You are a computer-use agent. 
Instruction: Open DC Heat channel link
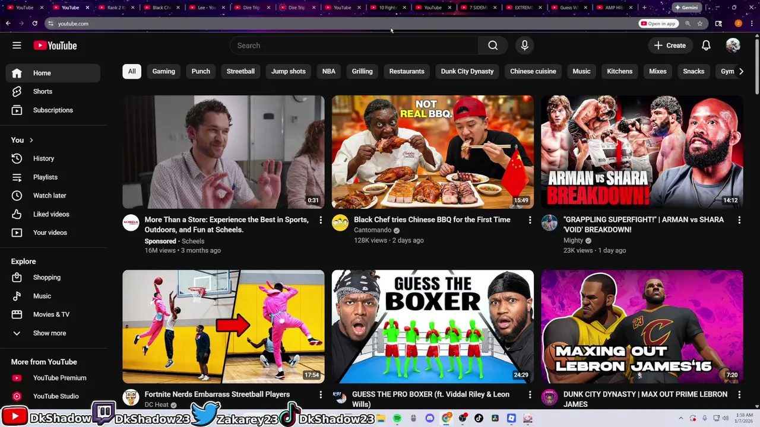[x=156, y=405]
